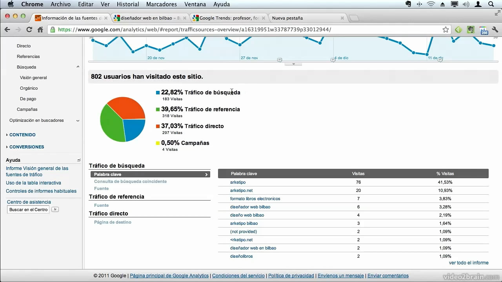Click the eject icon in menu bar
Screen dimensions: 502x282
[x=443, y=4]
